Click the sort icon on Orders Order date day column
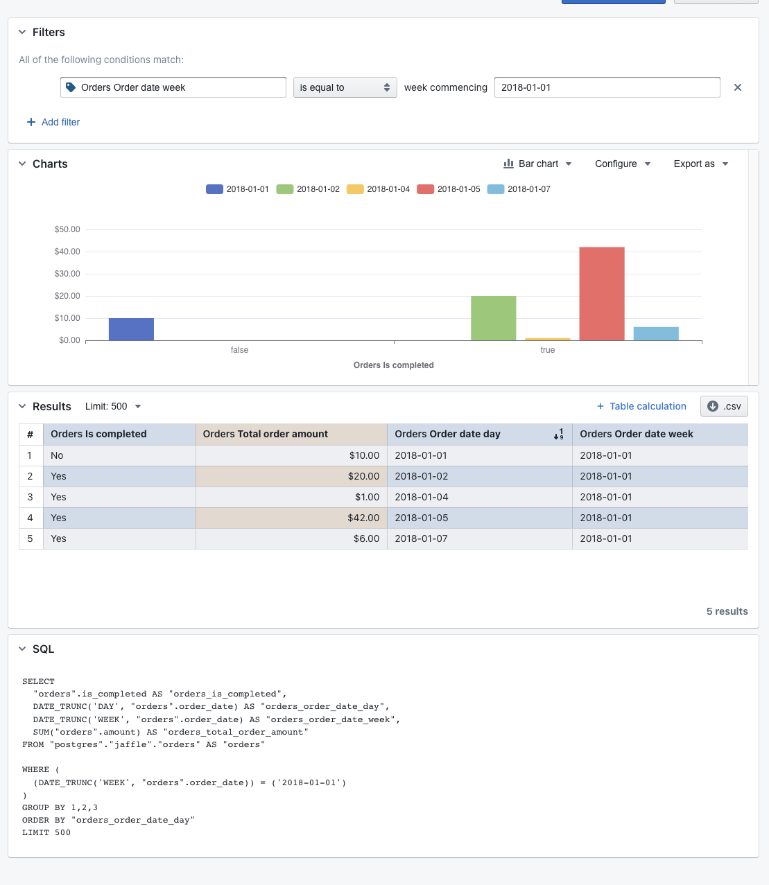This screenshot has width=769, height=885. (x=559, y=434)
